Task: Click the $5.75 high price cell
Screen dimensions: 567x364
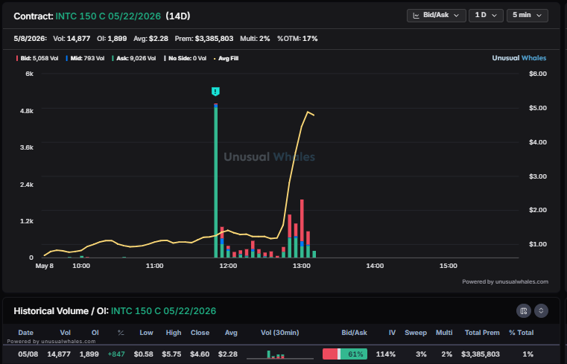Action: coord(171,354)
